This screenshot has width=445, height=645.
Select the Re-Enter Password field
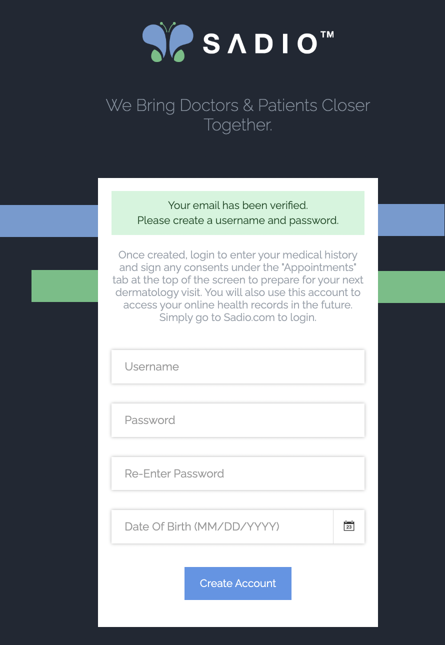(x=238, y=473)
